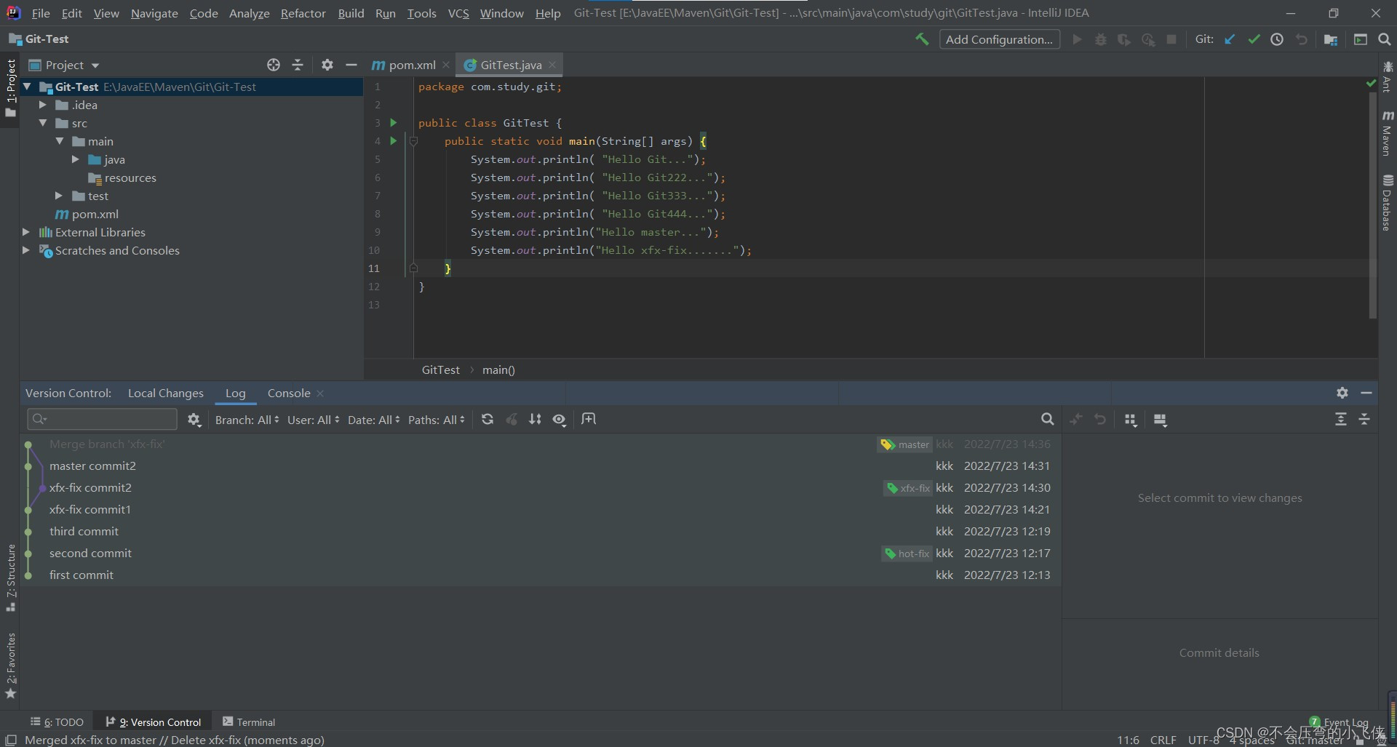Image resolution: width=1397 pixels, height=747 pixels.
Task: Open log quick settings eye icon
Action: (559, 419)
